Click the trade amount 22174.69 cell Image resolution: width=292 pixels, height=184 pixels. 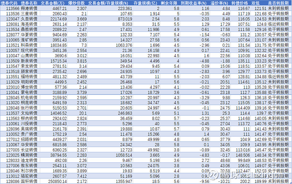pyautogui.click(x=58, y=19)
